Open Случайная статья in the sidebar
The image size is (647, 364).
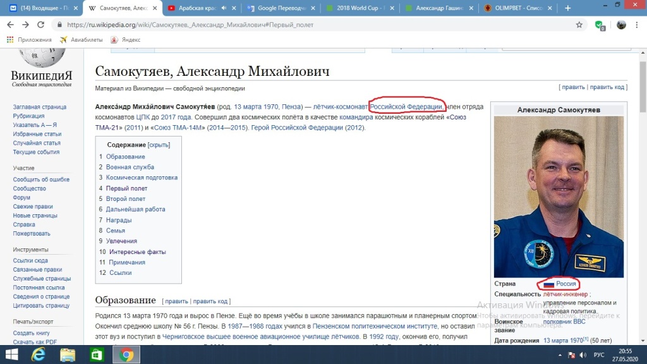coord(37,143)
